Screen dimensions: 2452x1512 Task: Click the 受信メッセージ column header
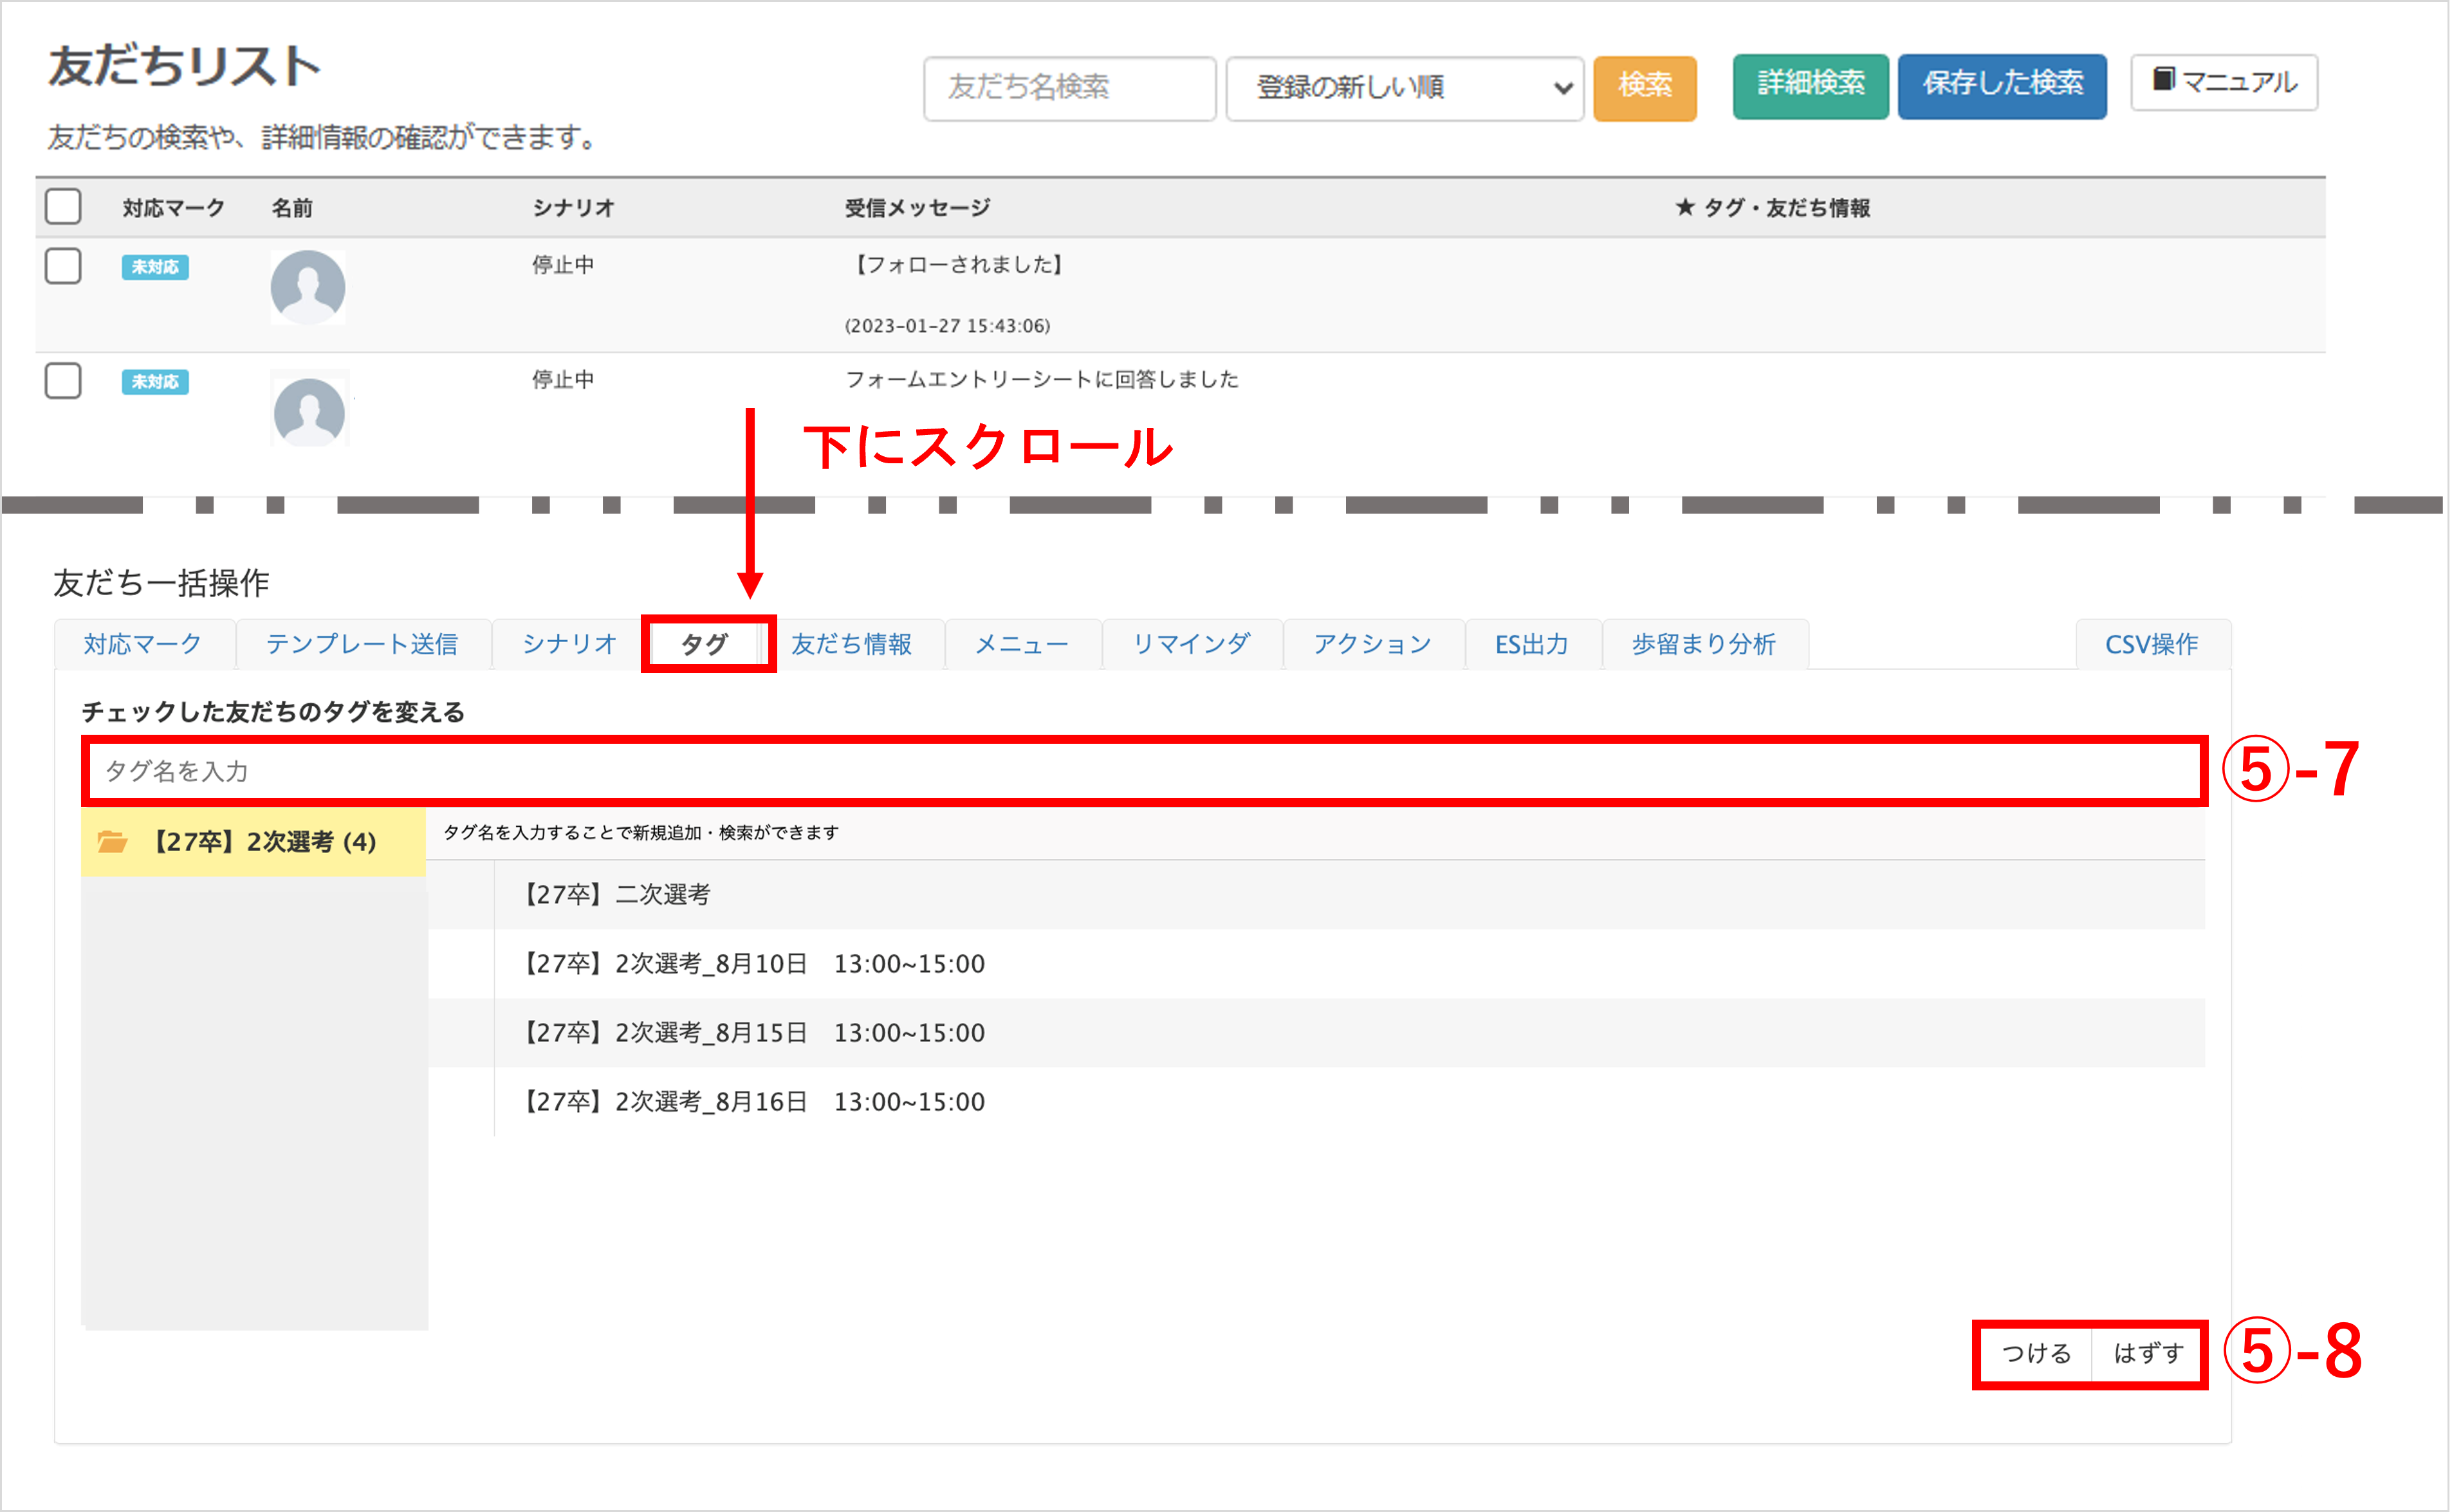coord(917,208)
